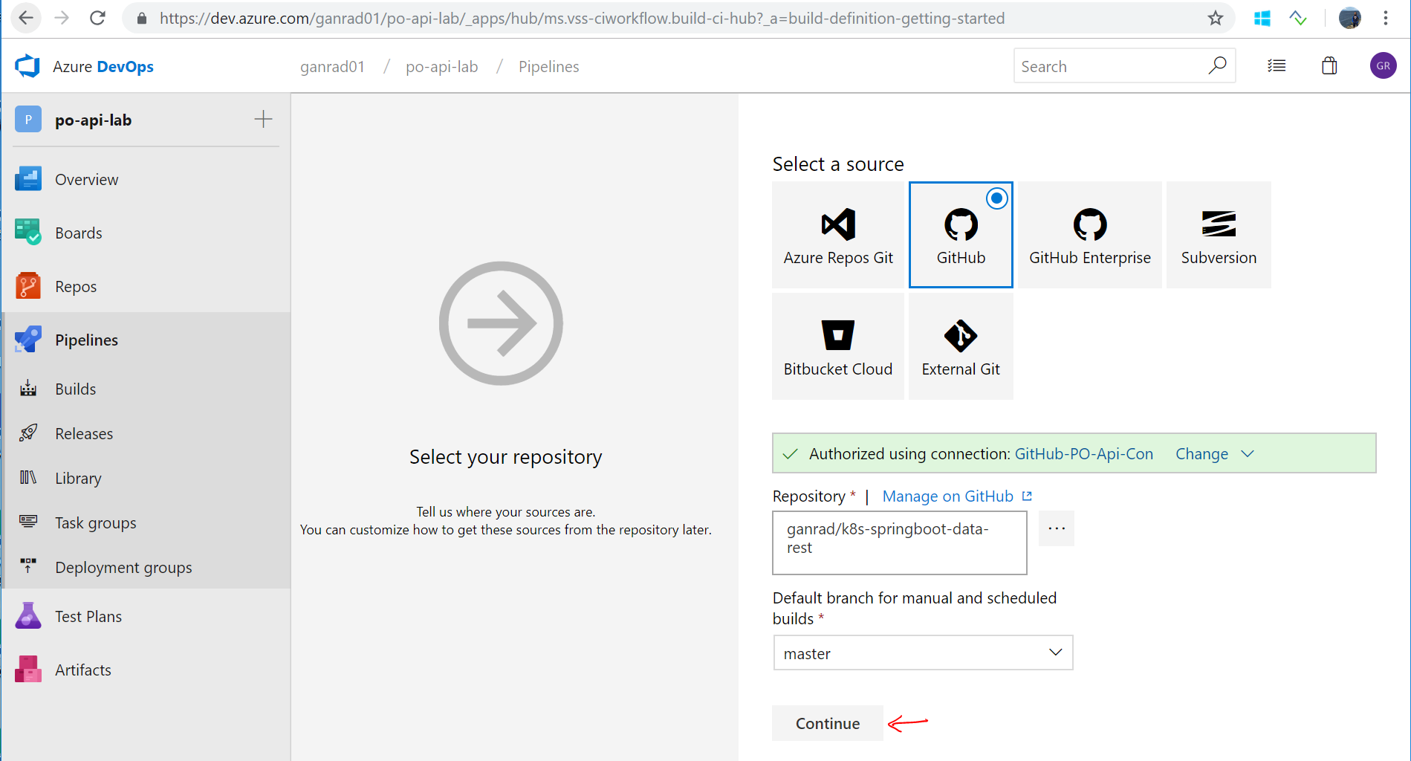
Task: Click the Azure DevOps logo icon
Action: click(27, 66)
